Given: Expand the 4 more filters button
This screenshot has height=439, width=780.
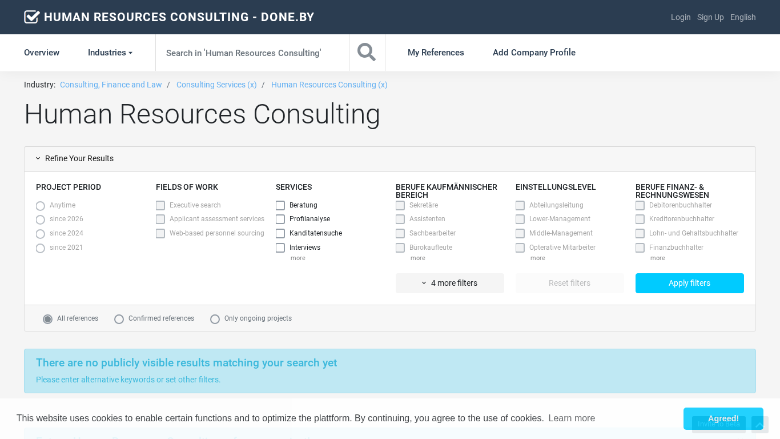Looking at the screenshot, I should click(x=449, y=283).
